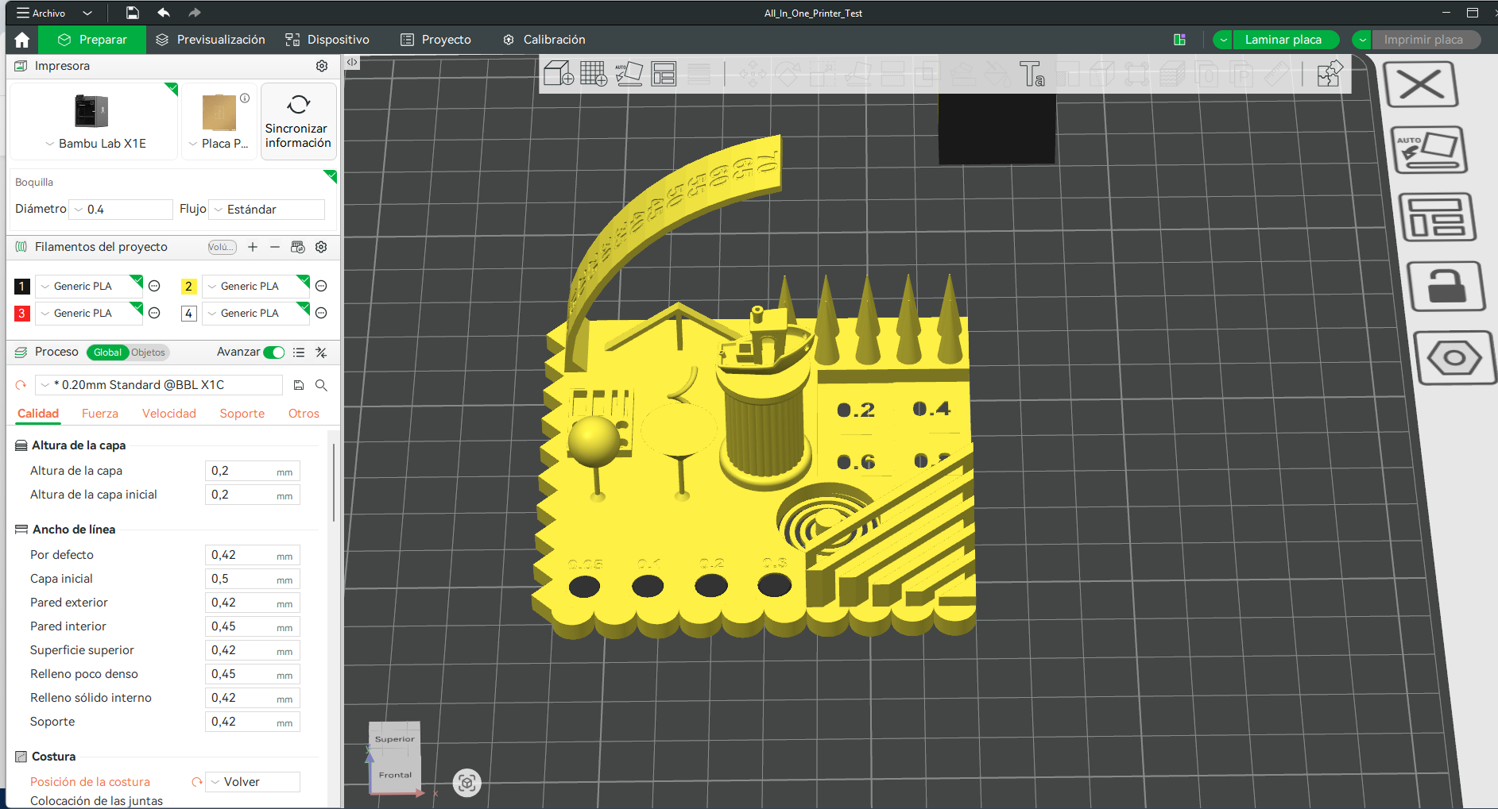This screenshot has width=1498, height=809.
Task: Select the Velocidad settings tab
Action: click(169, 414)
